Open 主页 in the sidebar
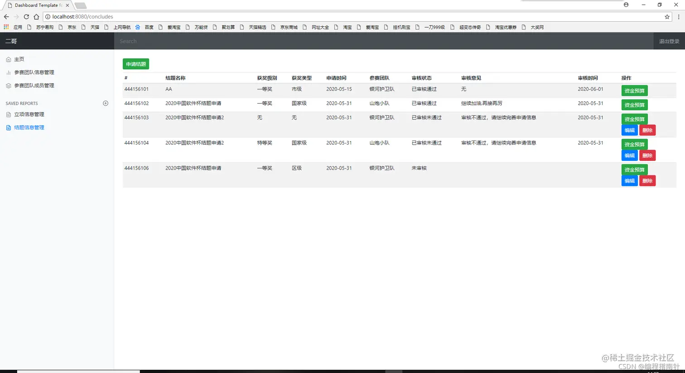 (19, 59)
